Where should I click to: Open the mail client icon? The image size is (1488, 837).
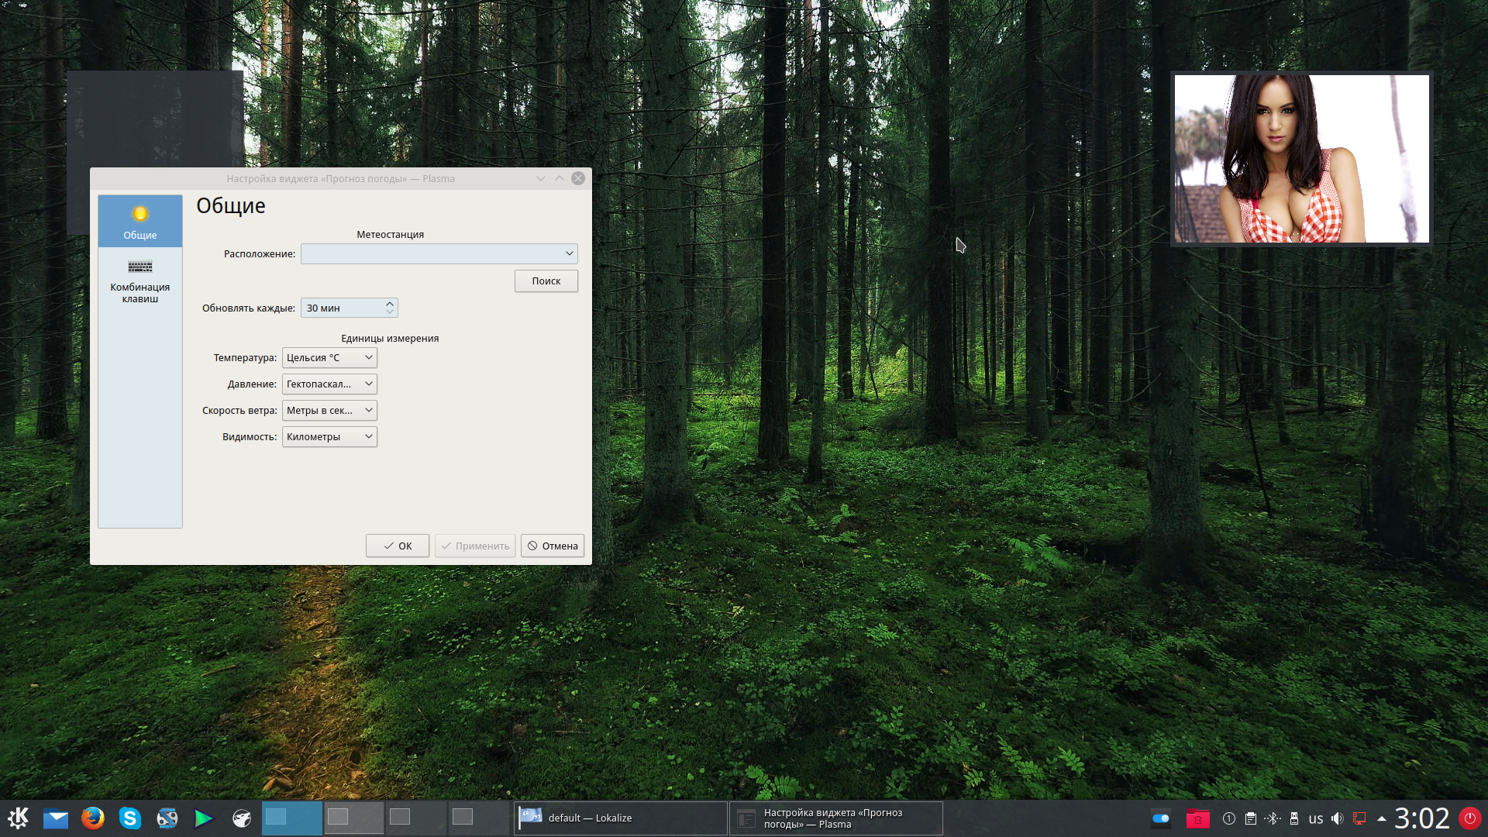(x=55, y=818)
